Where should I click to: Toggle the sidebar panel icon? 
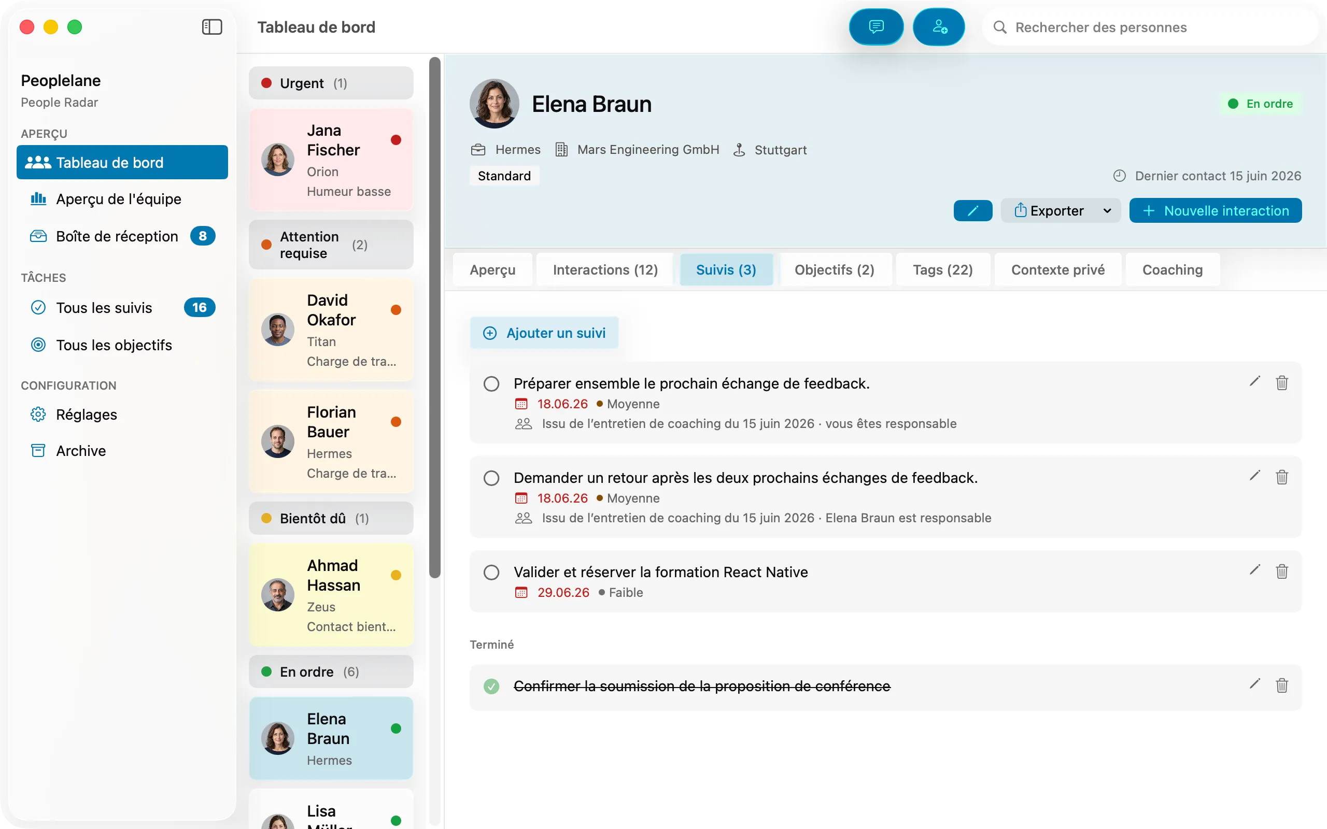pyautogui.click(x=211, y=27)
